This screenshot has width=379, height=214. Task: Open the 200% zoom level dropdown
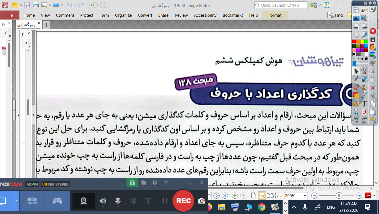point(305,196)
